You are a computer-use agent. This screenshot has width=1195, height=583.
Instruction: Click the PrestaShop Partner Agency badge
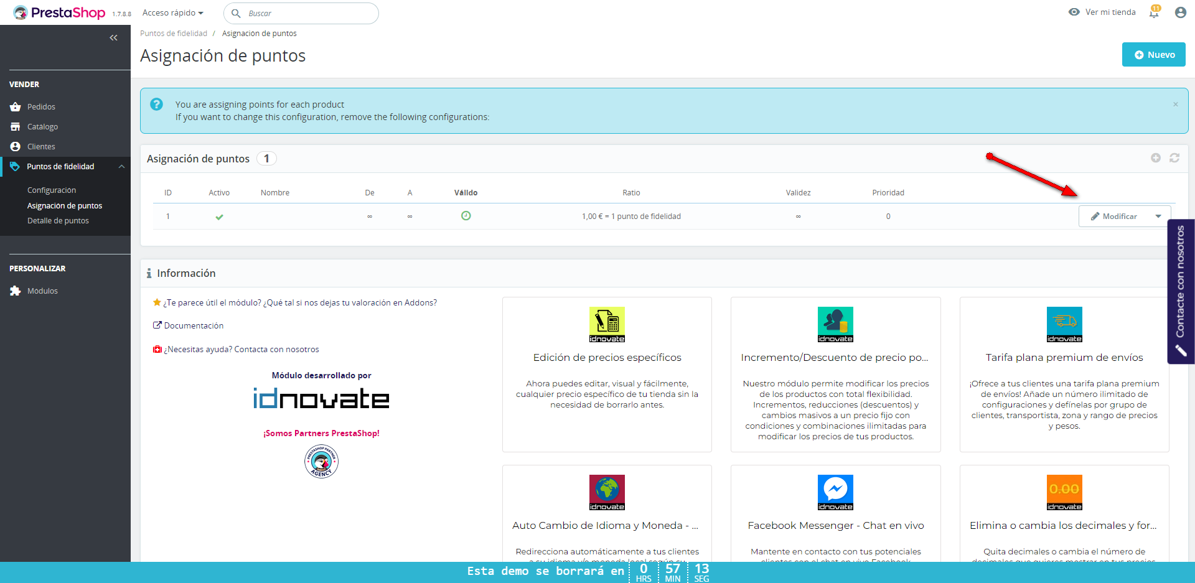click(321, 462)
